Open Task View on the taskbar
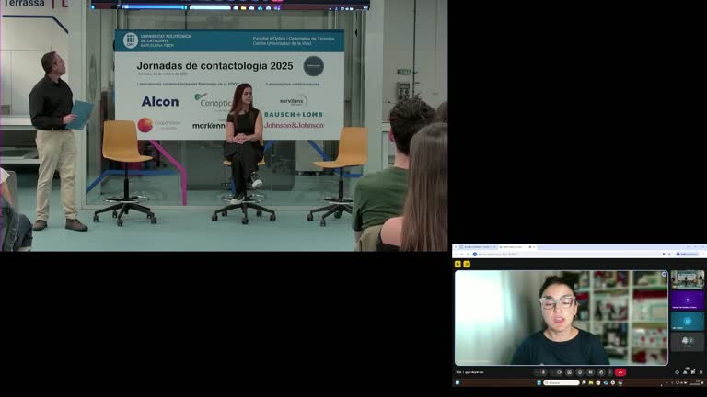 coord(584,383)
